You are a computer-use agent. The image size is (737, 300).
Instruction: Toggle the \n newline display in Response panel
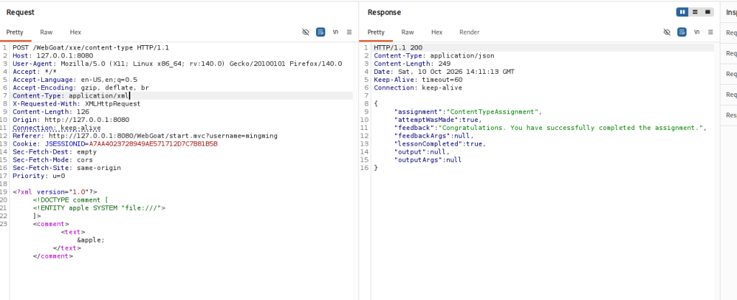coord(697,32)
